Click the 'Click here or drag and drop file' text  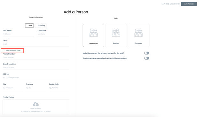(x=36, y=111)
